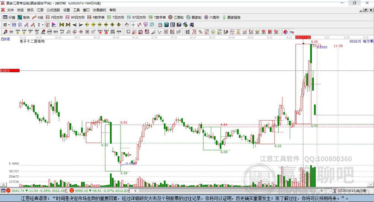
Task: Launch the 赢家轮 wheel tool
Action: (194, 18)
